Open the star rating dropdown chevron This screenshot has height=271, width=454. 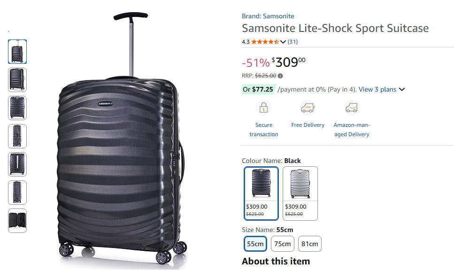[x=283, y=42]
